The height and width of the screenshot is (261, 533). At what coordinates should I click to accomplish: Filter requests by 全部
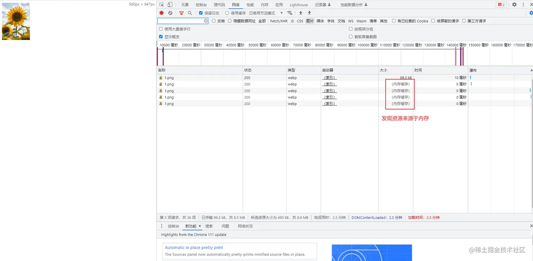[x=262, y=21]
